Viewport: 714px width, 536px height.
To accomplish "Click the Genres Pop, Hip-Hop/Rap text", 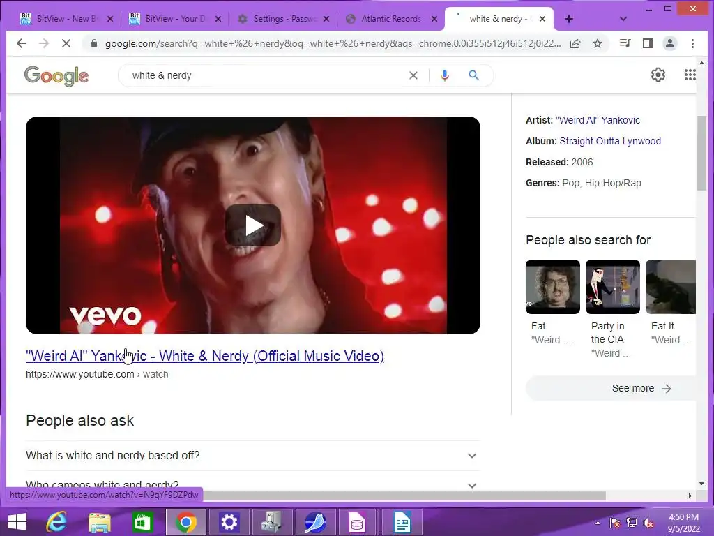I will tap(584, 184).
